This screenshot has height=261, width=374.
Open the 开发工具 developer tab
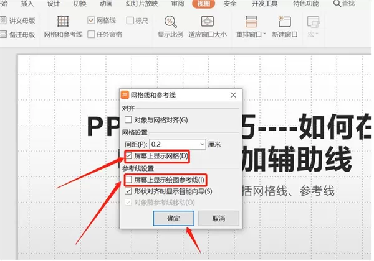[264, 4]
